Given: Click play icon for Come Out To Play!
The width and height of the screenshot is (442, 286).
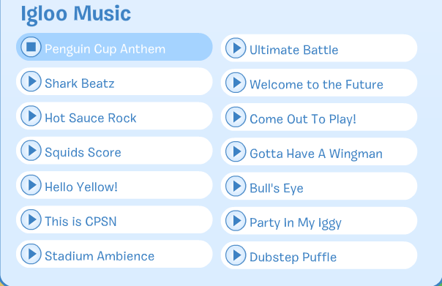Looking at the screenshot, I should (x=236, y=117).
